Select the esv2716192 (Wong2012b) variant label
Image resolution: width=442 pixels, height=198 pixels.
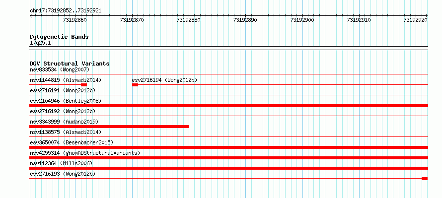point(63,111)
